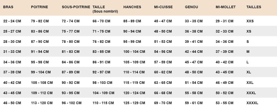The height and width of the screenshot is (108, 277).
Task: Click the TAILLE (Sous nombril) header
Action: pos(105,9)
